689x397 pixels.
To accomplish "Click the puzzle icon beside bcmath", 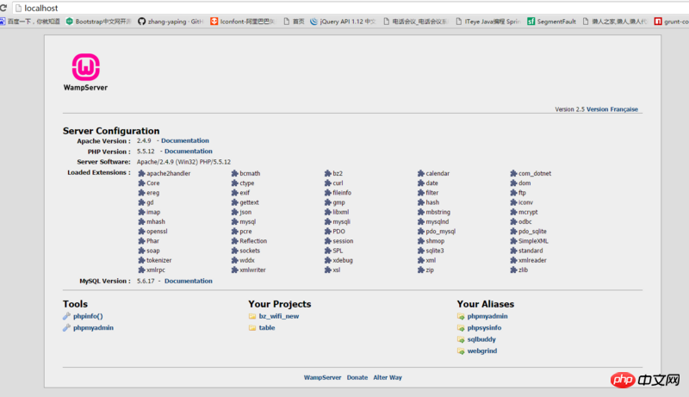I will click(x=234, y=173).
